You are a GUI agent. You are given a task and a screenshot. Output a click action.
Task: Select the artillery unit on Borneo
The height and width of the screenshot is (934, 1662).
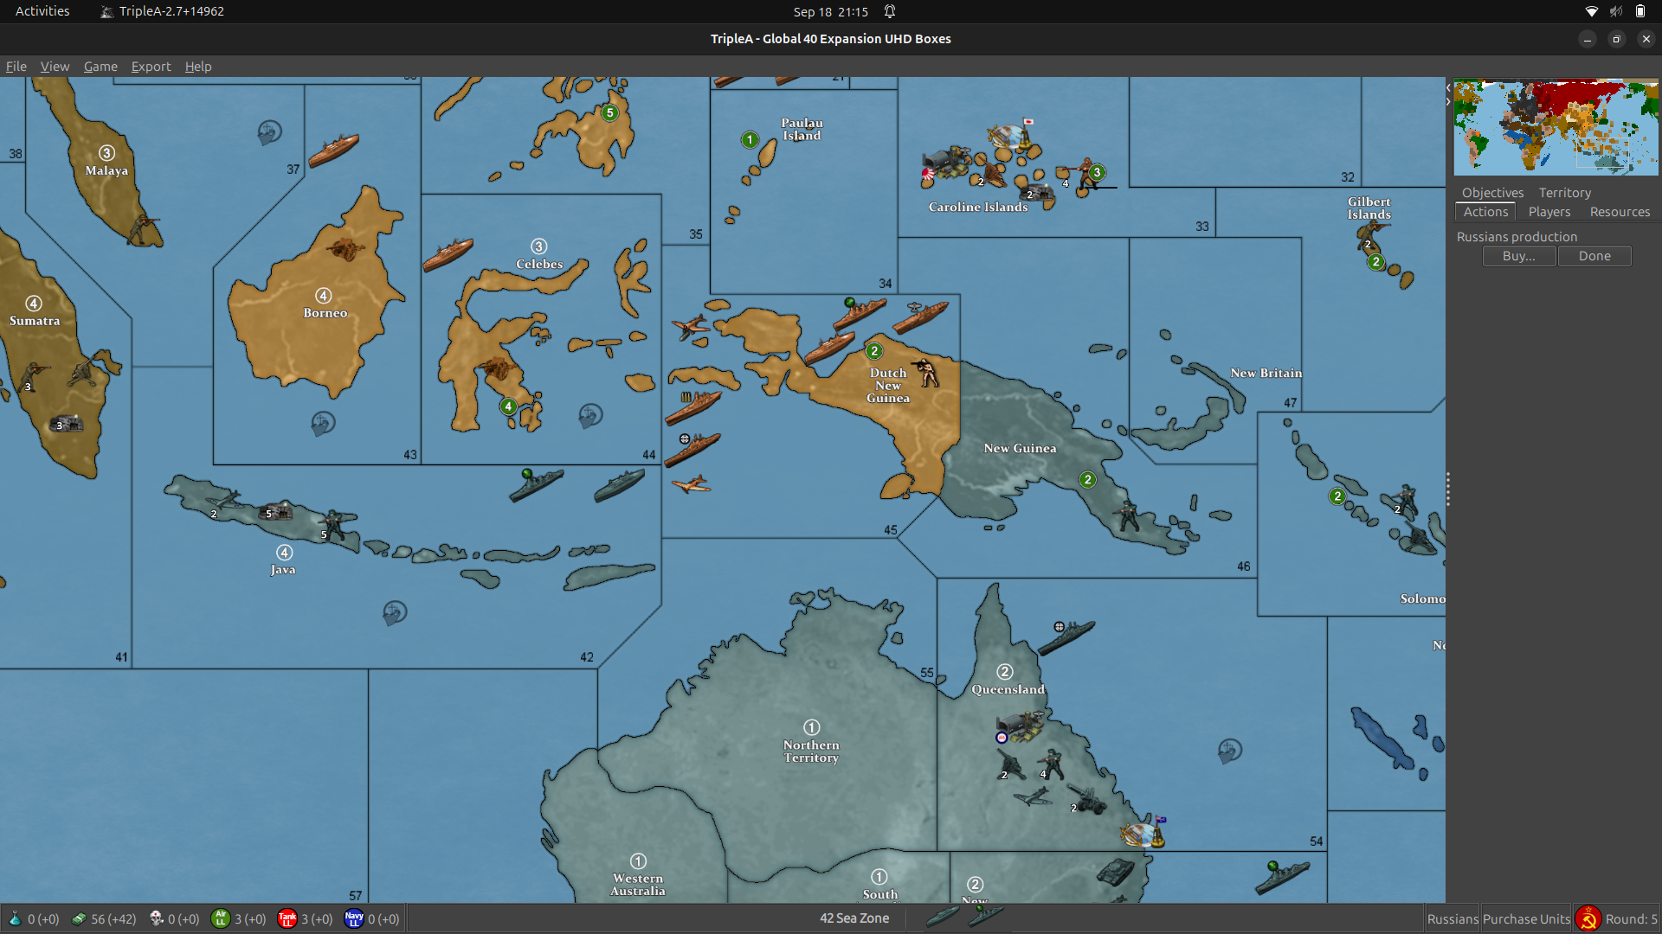[345, 249]
